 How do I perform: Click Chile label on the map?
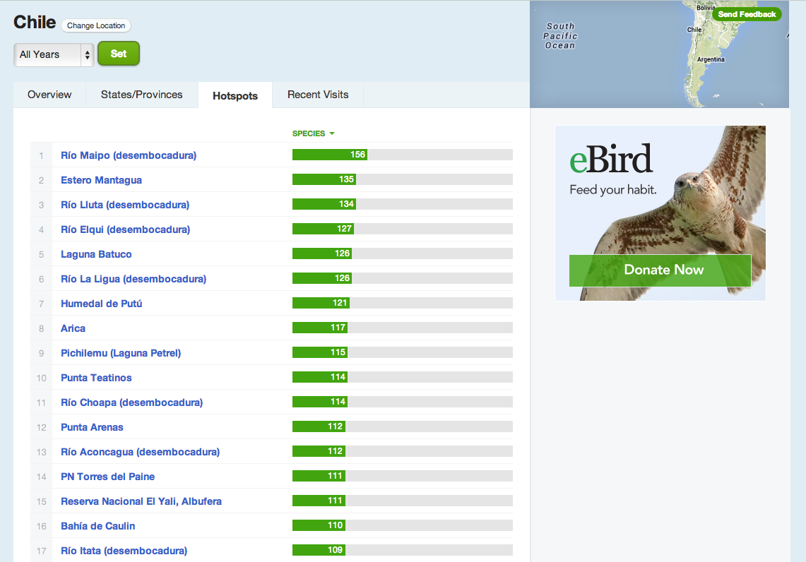pos(694,30)
